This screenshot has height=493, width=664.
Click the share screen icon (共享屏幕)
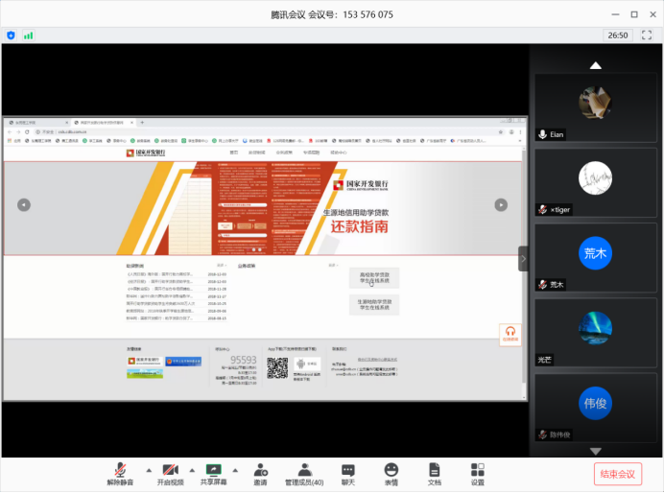pos(214,470)
